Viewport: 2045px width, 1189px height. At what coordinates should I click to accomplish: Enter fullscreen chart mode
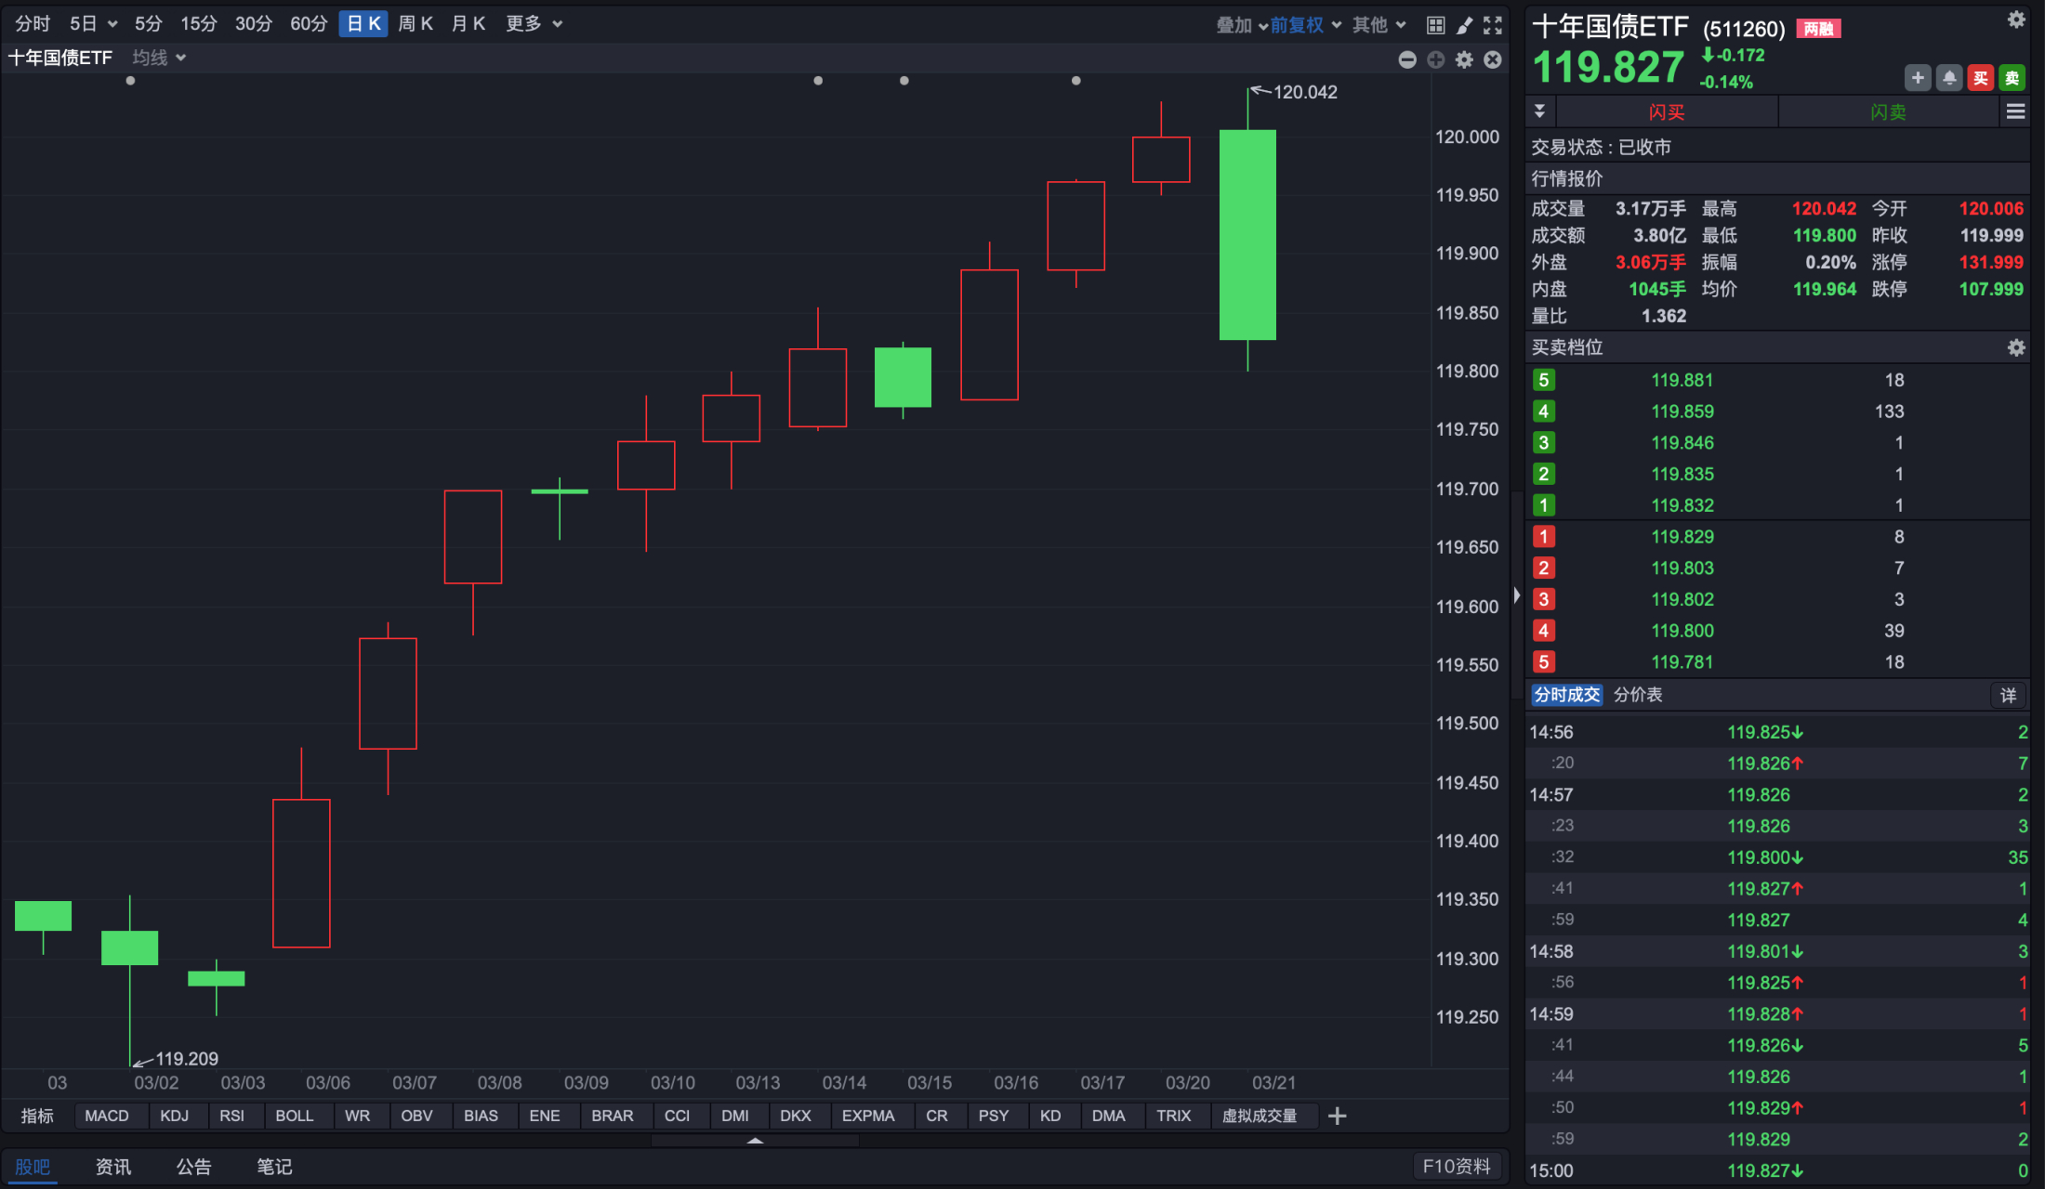click(1493, 25)
